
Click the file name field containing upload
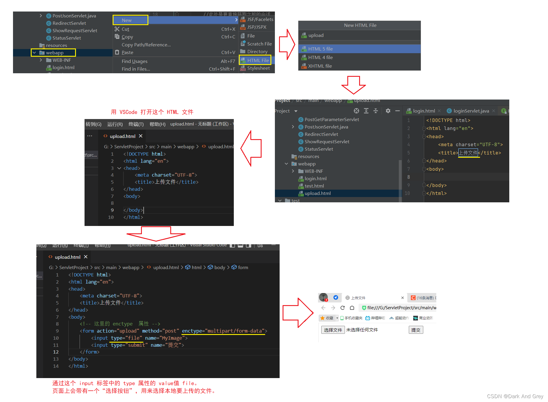click(x=359, y=35)
